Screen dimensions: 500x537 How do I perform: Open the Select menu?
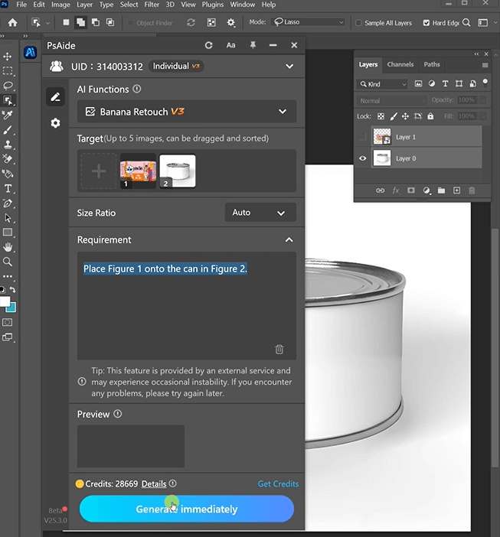pyautogui.click(x=129, y=5)
